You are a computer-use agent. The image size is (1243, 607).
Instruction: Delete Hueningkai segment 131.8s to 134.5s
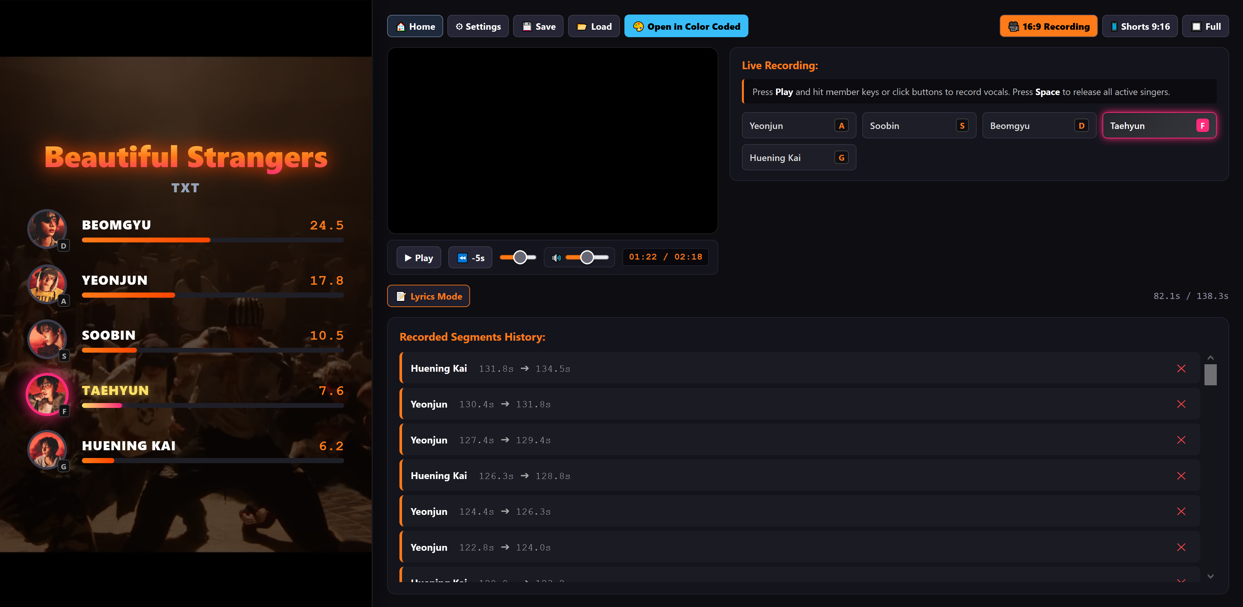[x=1181, y=368]
